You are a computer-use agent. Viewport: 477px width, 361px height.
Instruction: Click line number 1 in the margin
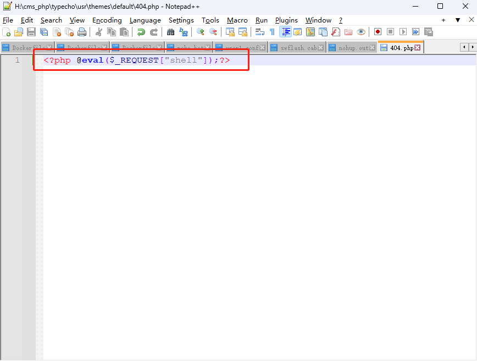18,60
